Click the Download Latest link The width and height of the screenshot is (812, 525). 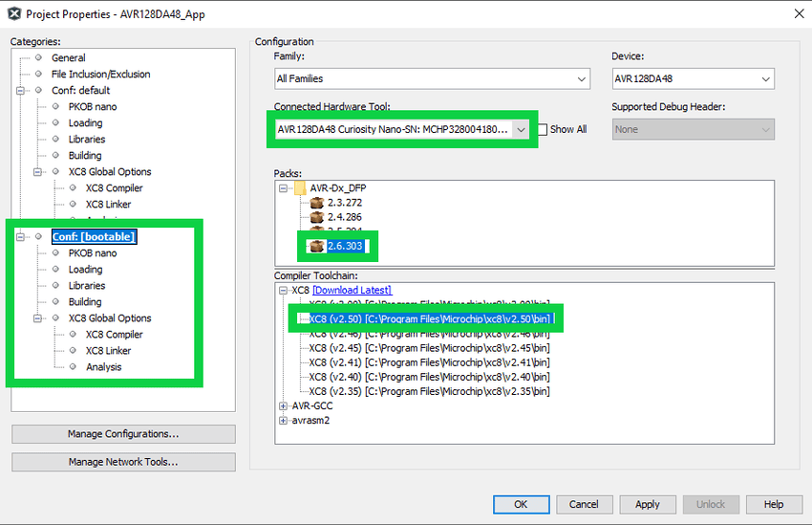pyautogui.click(x=353, y=290)
